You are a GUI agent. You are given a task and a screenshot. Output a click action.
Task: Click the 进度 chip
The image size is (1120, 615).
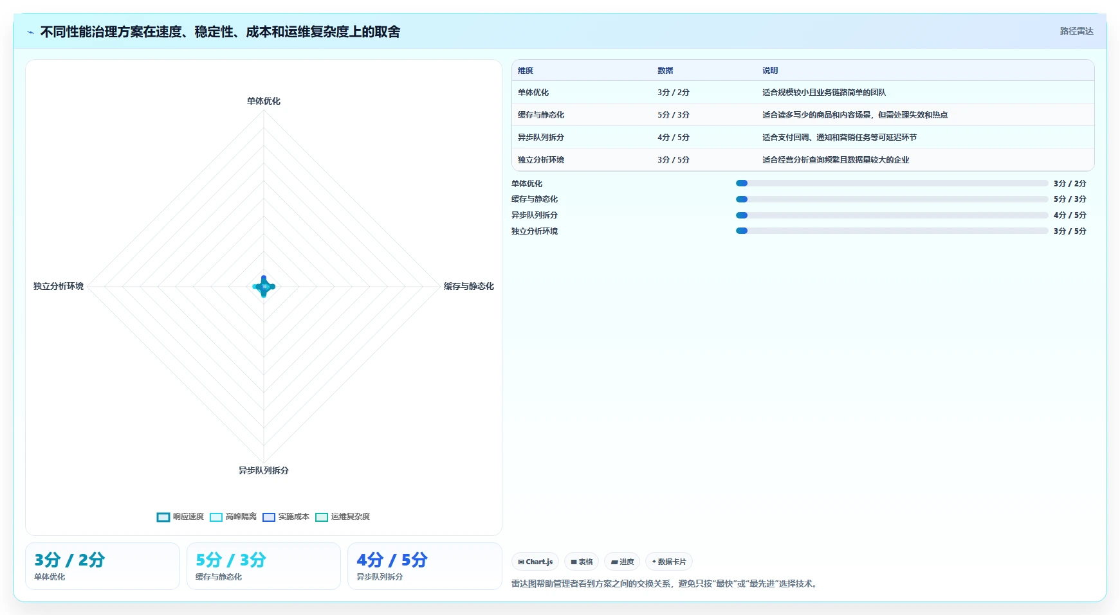(622, 562)
